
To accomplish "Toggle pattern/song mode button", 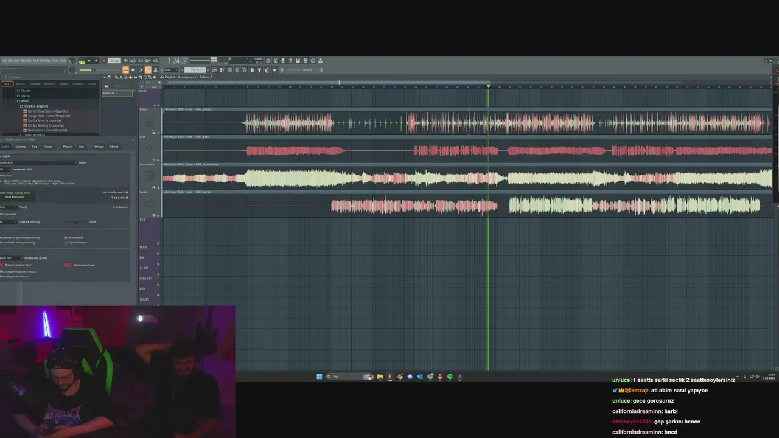I will [82, 61].
